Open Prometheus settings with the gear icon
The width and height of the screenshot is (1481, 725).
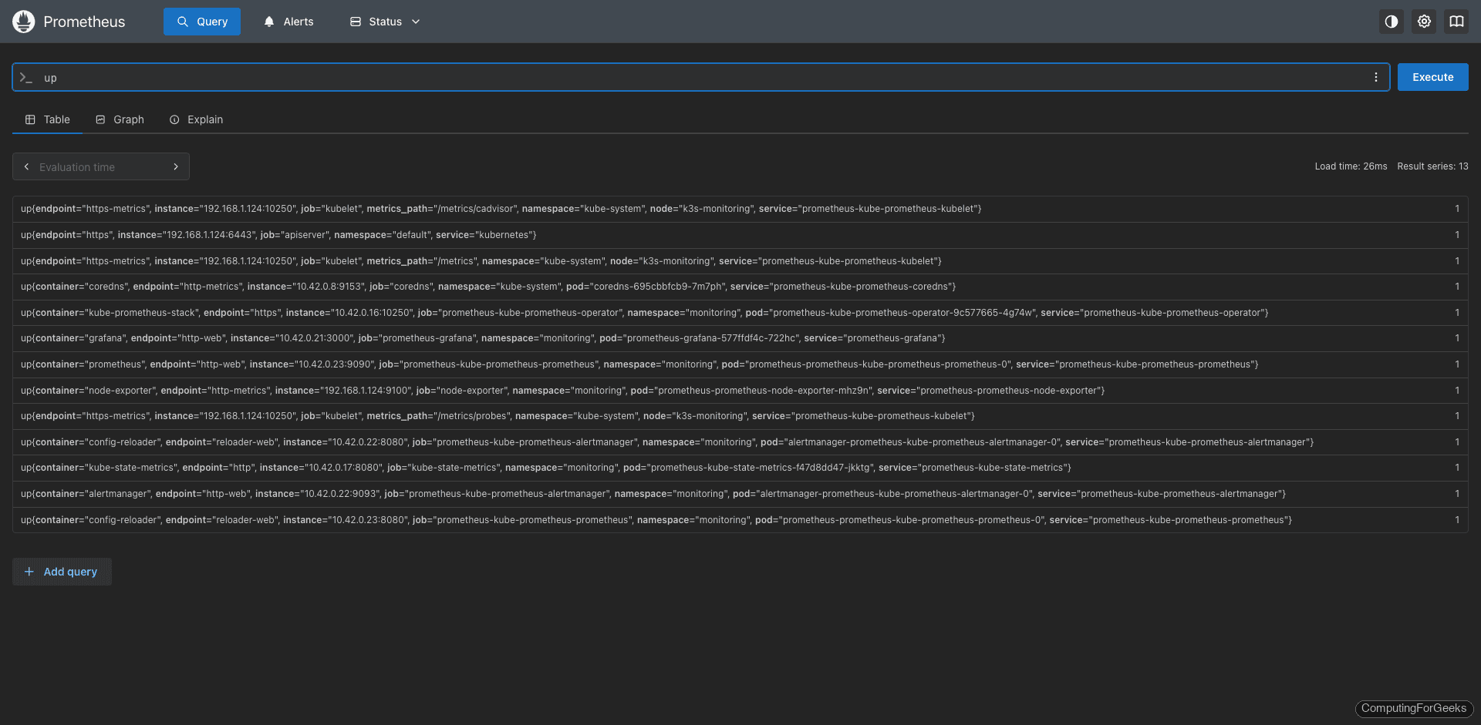click(x=1423, y=22)
